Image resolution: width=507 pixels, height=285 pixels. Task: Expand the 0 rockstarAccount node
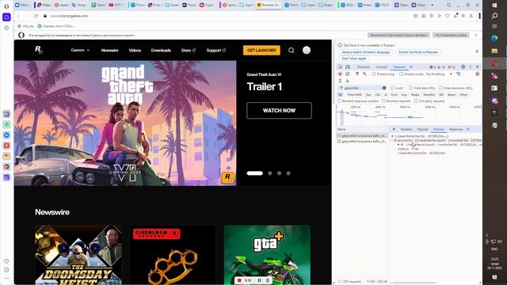tap(398, 145)
